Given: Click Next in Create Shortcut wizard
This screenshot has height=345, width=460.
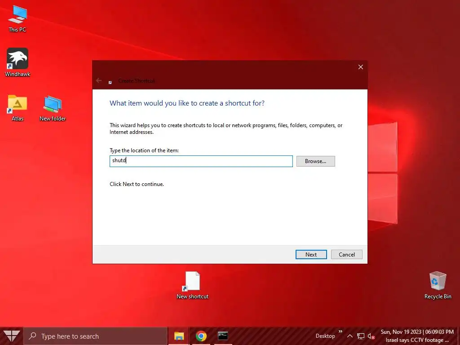Looking at the screenshot, I should [x=311, y=254].
